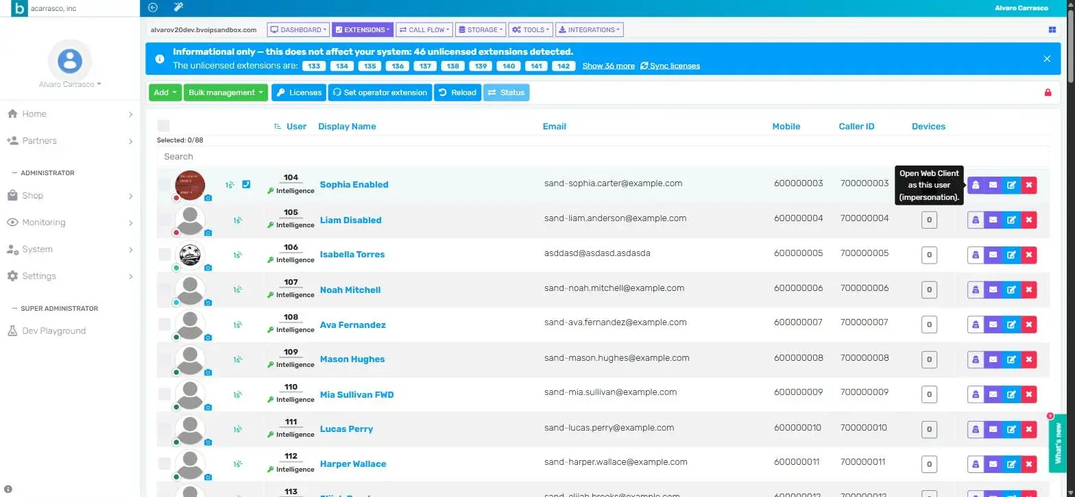Click blue phone icon in Sophia row
Screen dimensions: 1075x497
pyautogui.click(x=246, y=184)
